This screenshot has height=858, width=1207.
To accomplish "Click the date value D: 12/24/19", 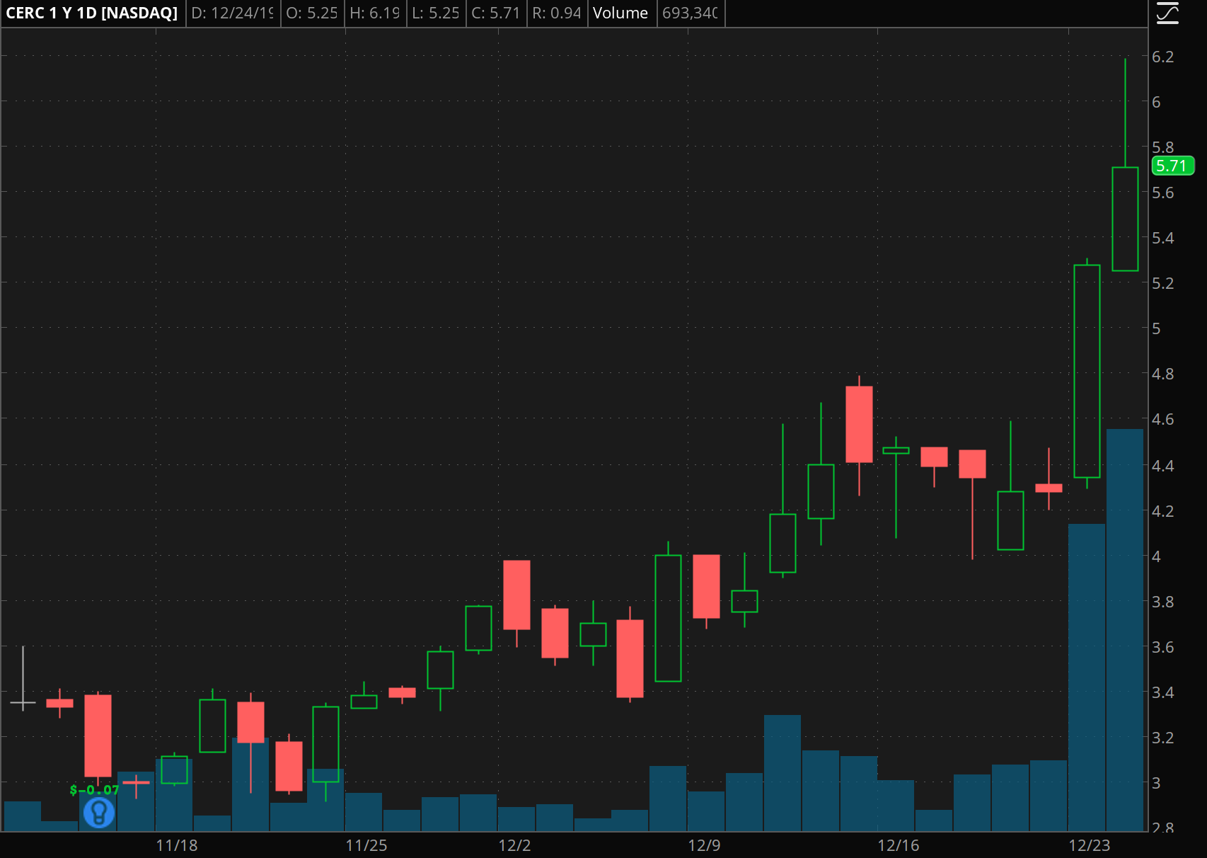I will 232,13.
